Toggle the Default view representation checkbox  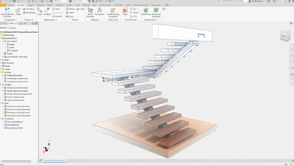pyautogui.click(x=8, y=51)
